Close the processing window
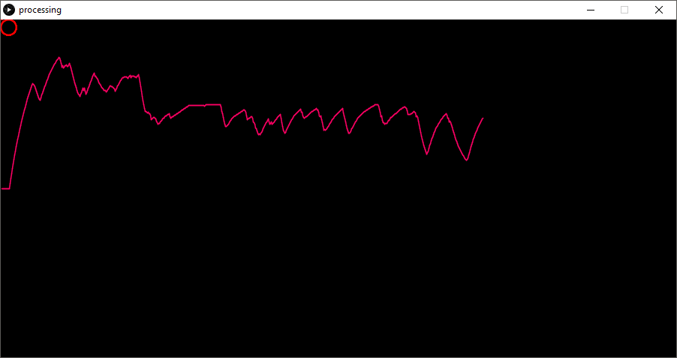This screenshot has width=677, height=358. point(658,10)
